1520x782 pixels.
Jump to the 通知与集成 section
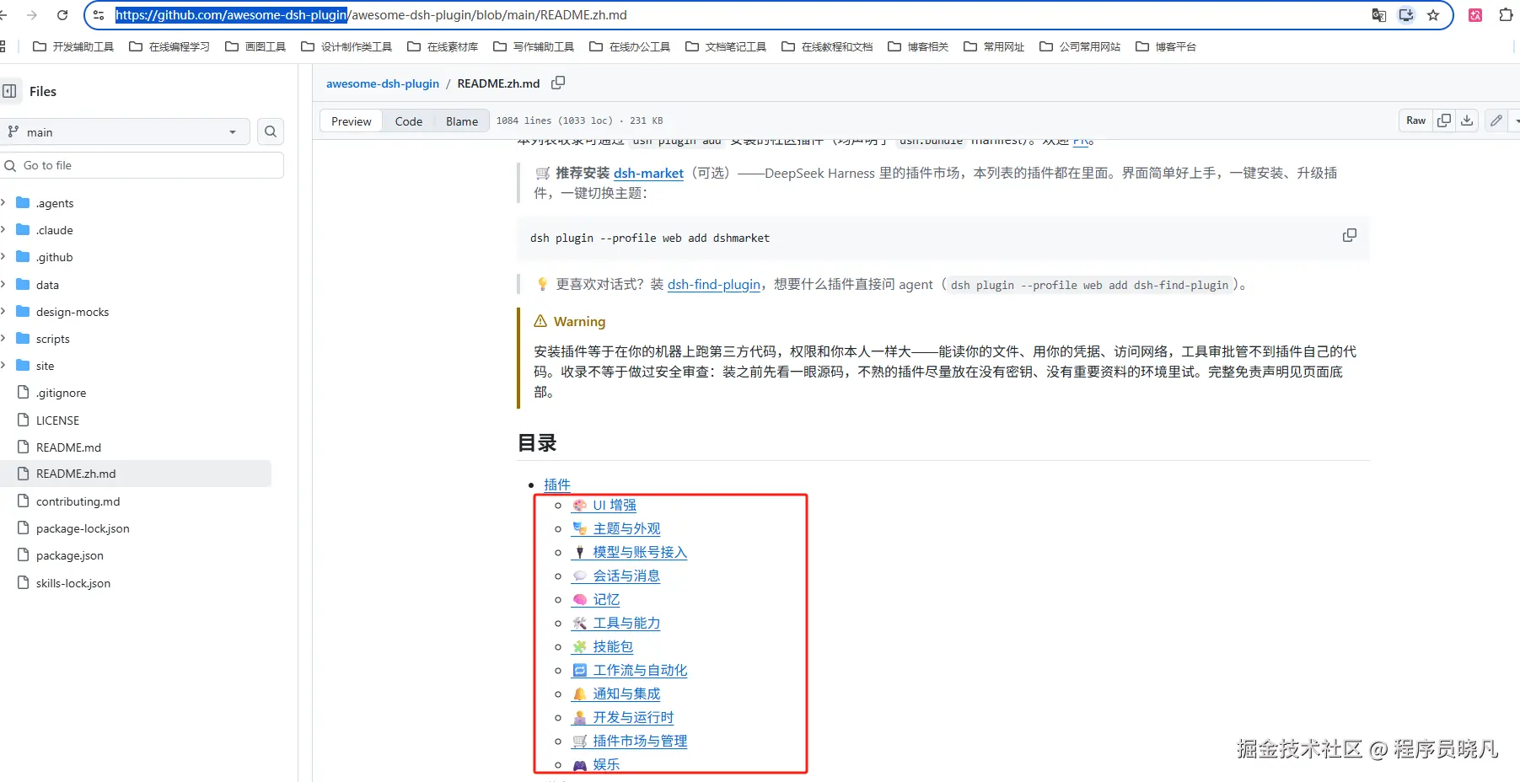616,694
